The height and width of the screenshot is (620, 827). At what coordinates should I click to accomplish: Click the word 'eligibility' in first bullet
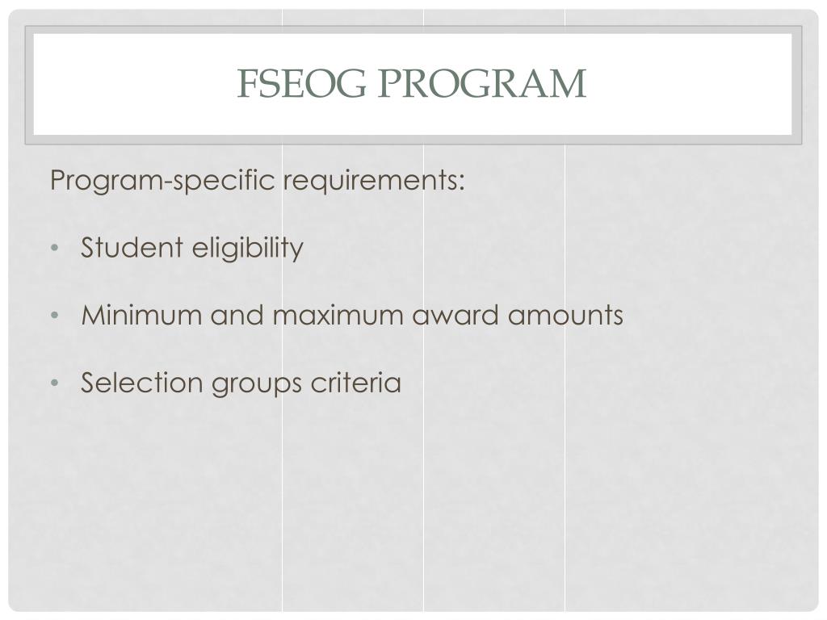tap(248, 248)
